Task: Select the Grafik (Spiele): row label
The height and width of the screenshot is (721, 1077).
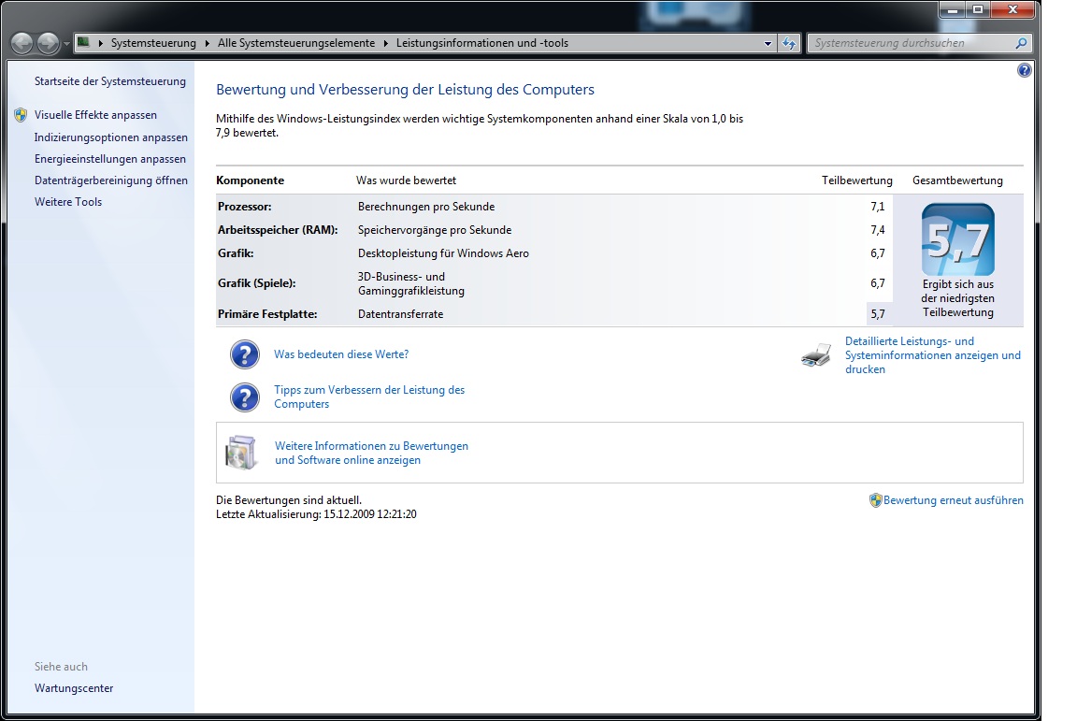Action: click(256, 283)
